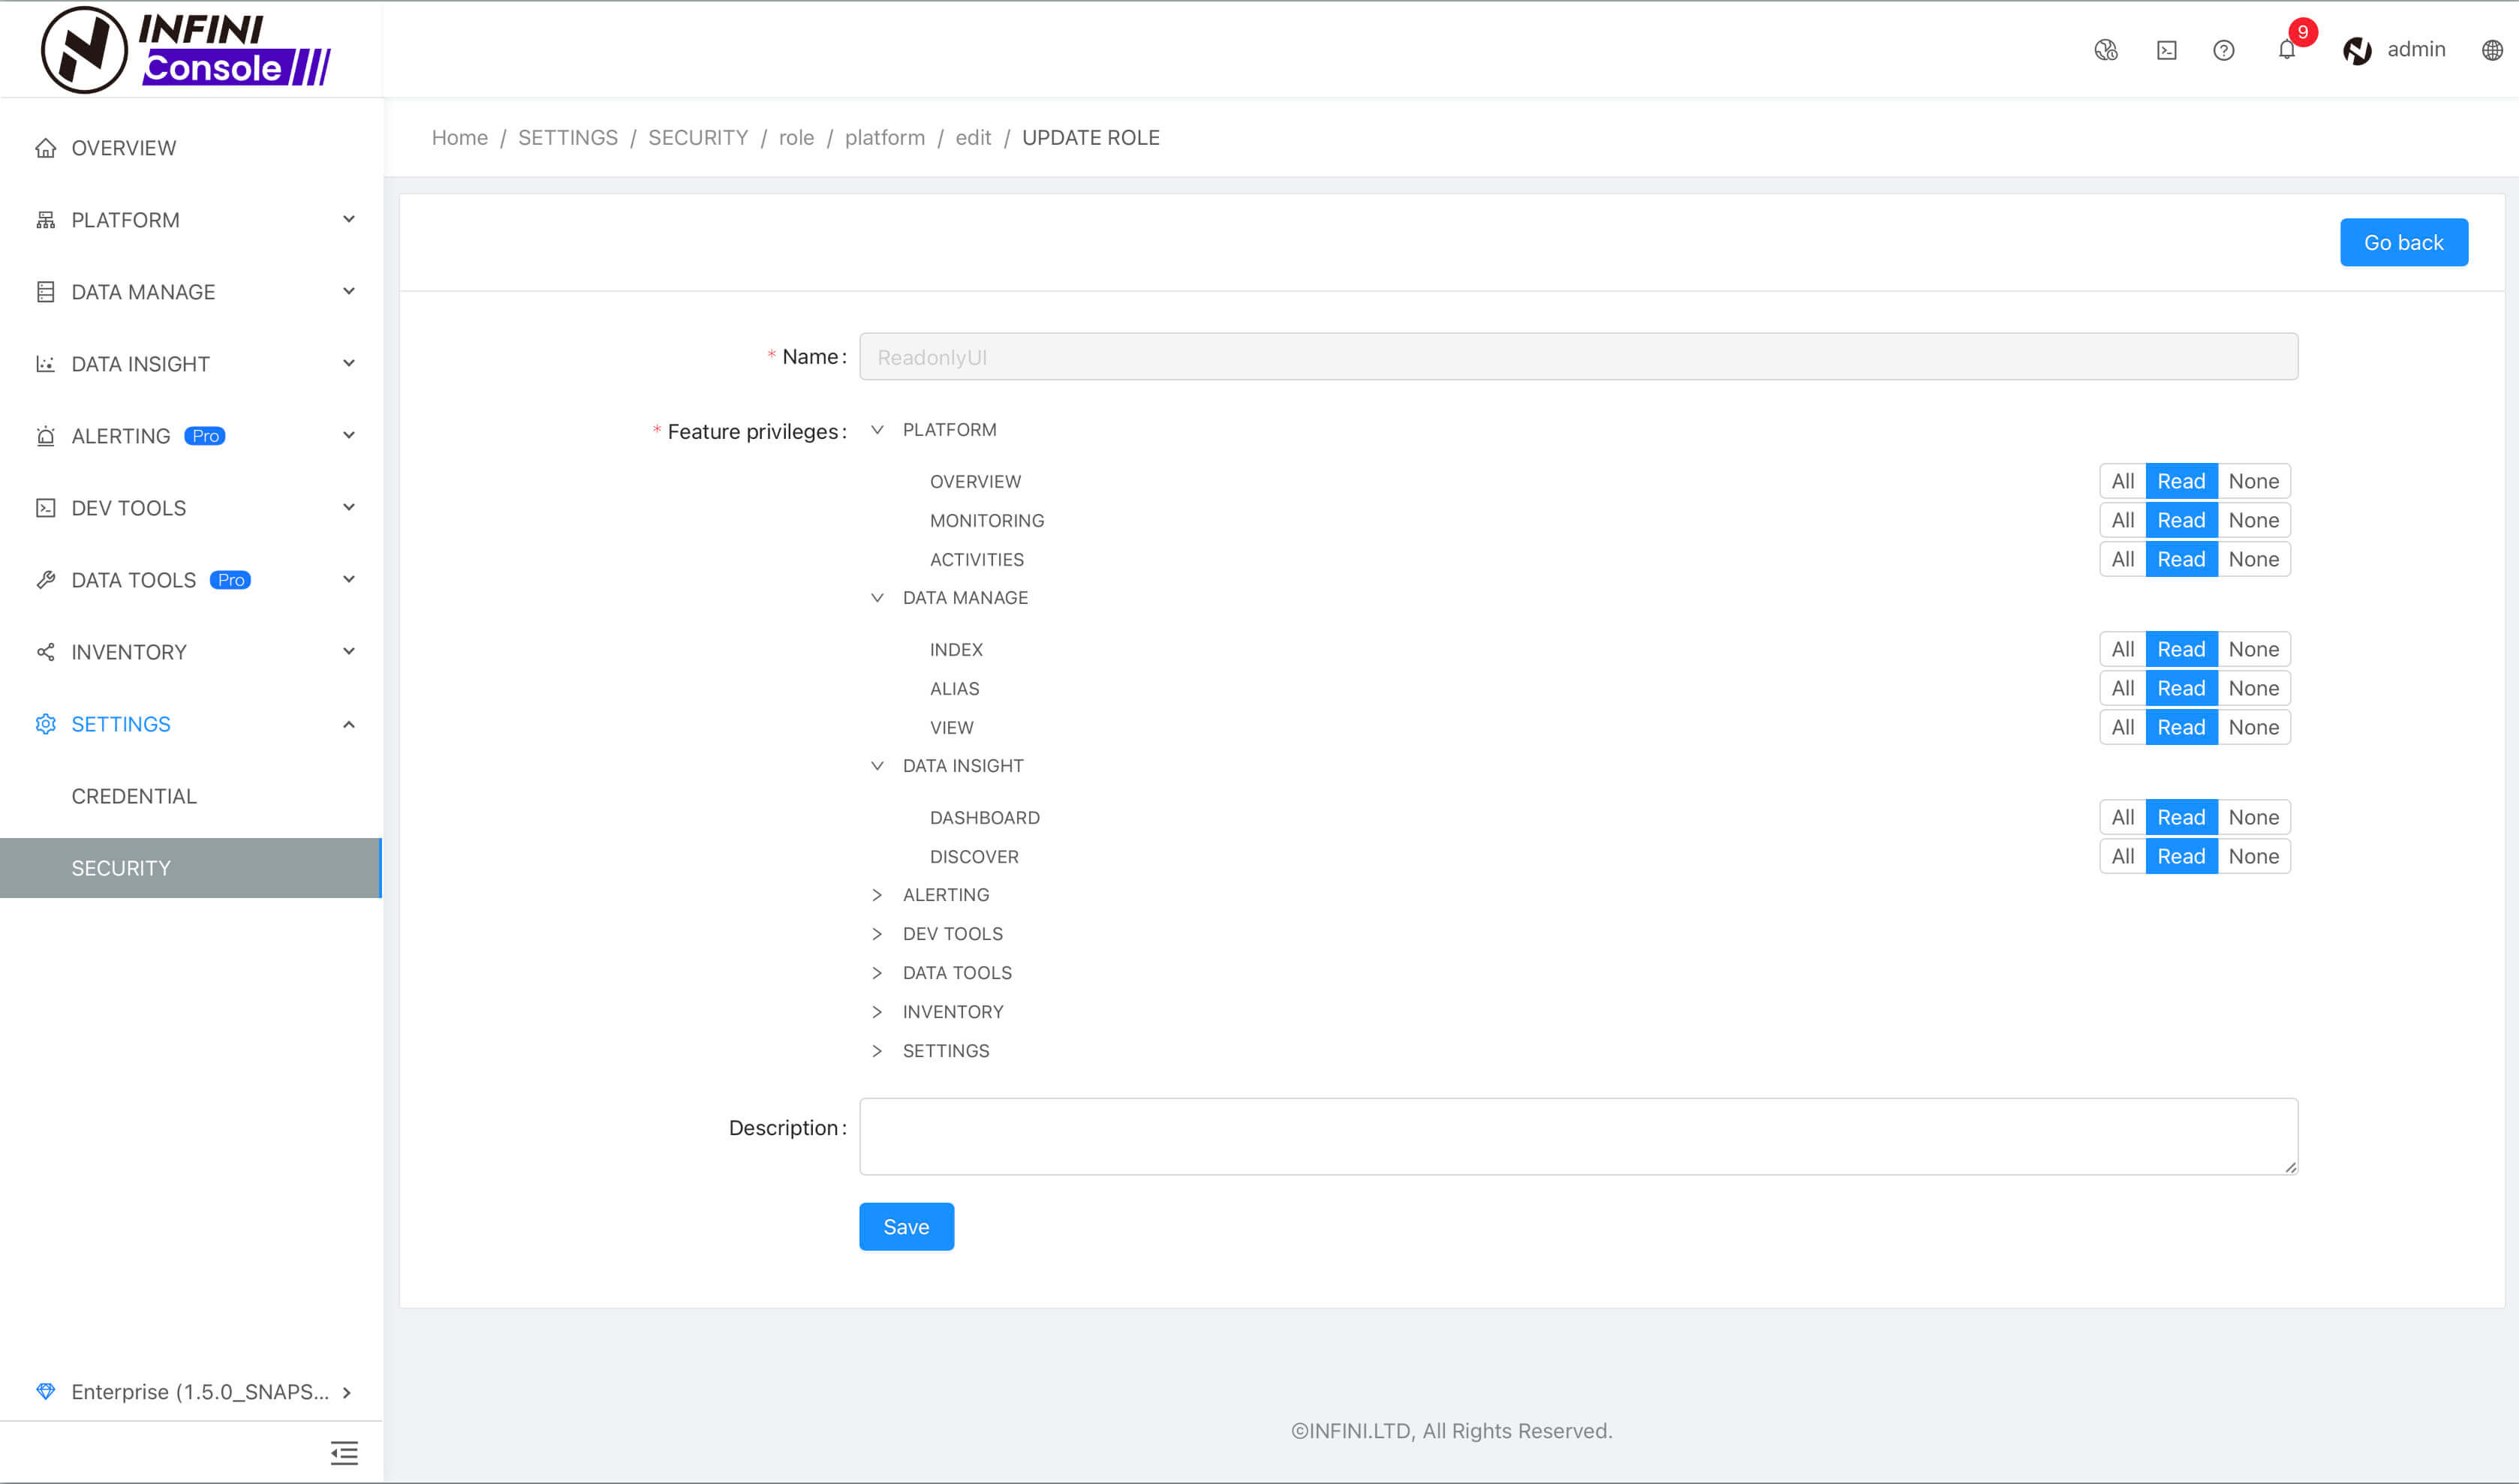This screenshot has width=2519, height=1484.
Task: Open the INVENTORY sidebar menu
Action: click(191, 652)
